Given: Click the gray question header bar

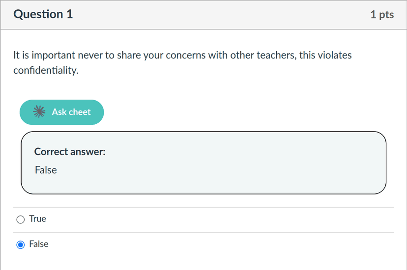Looking at the screenshot, I should [203, 15].
